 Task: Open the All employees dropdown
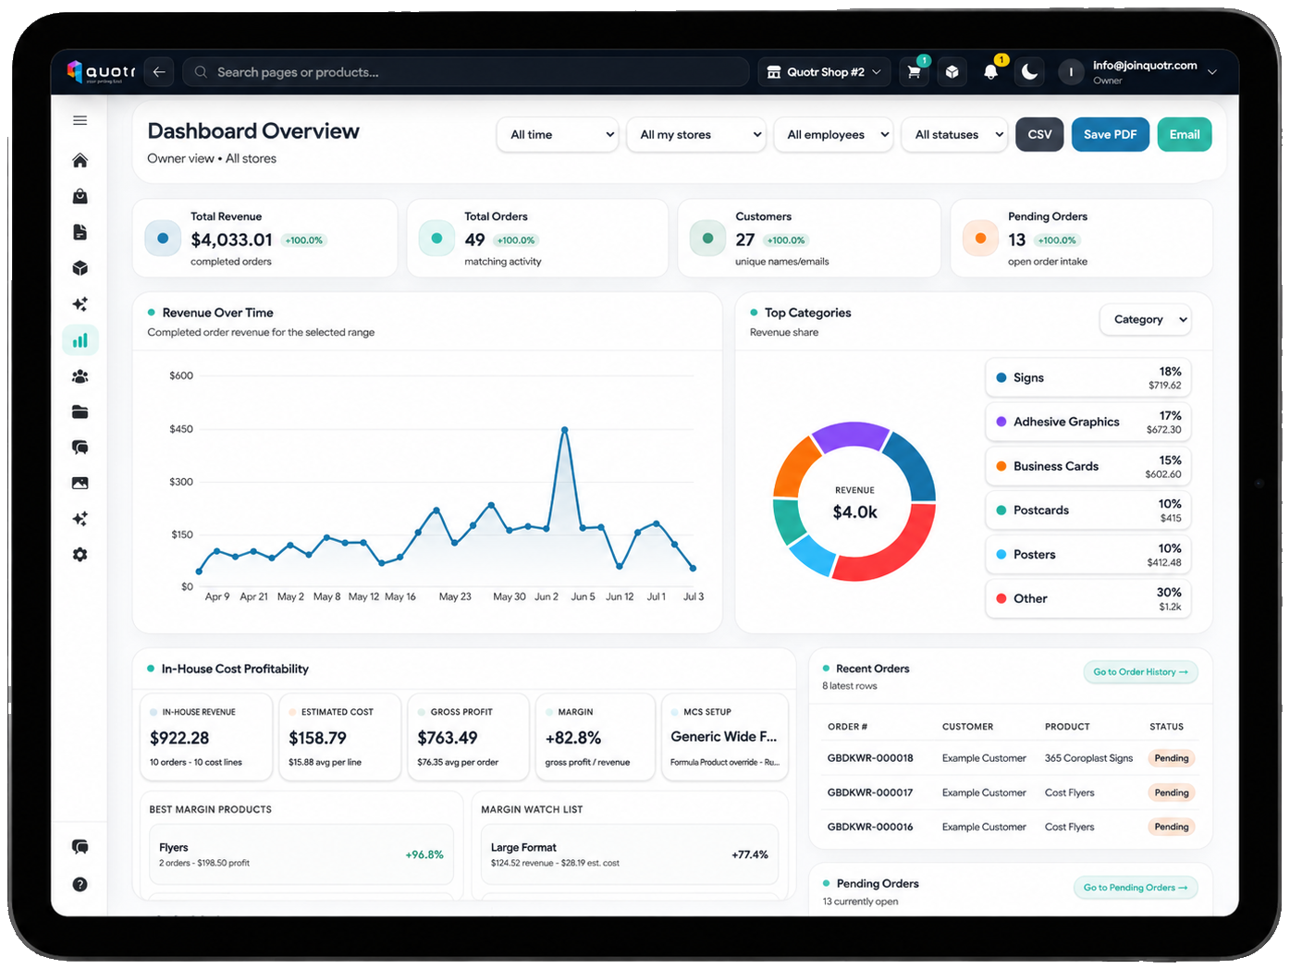(x=834, y=135)
